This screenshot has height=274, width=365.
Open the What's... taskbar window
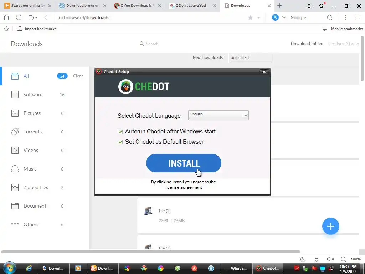click(x=236, y=268)
